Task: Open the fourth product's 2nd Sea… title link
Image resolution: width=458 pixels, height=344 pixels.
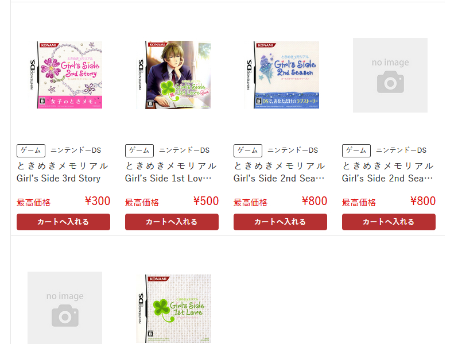Action: 388,172
